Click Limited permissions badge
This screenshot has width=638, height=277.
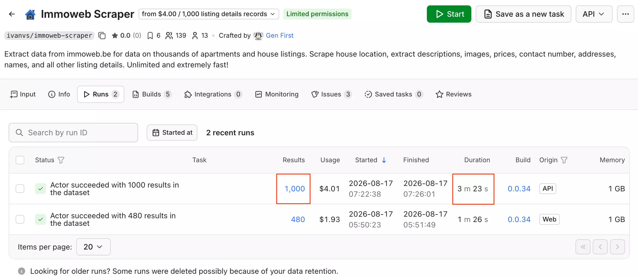pyautogui.click(x=317, y=14)
